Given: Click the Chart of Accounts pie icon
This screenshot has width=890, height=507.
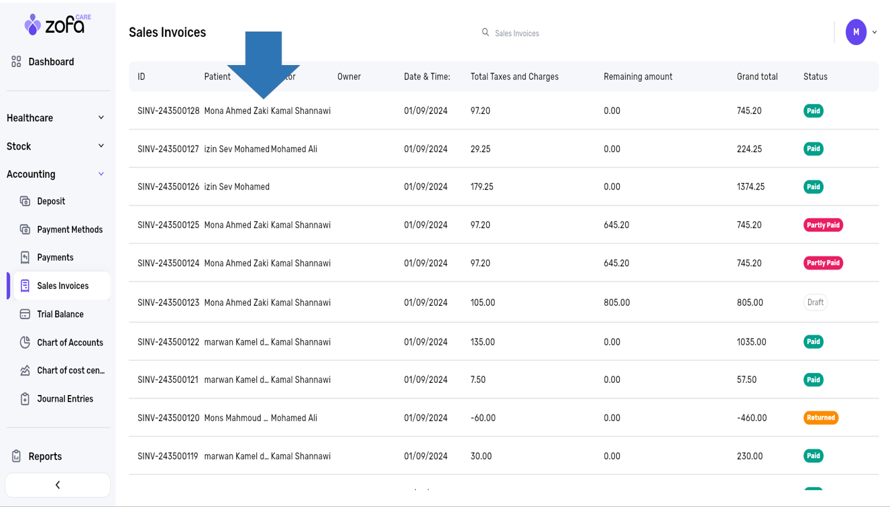Looking at the screenshot, I should coord(25,342).
